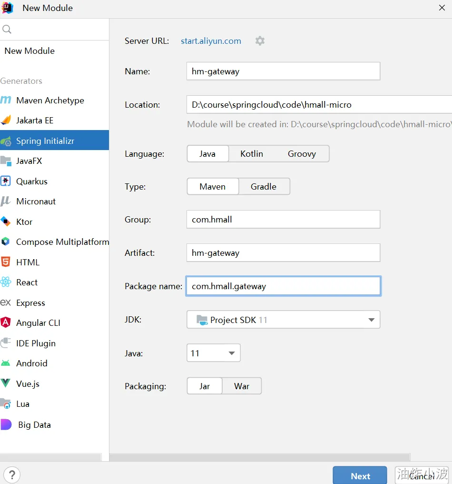Click the Server URL settings gear icon

pyautogui.click(x=260, y=41)
